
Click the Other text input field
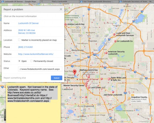point(40,69)
